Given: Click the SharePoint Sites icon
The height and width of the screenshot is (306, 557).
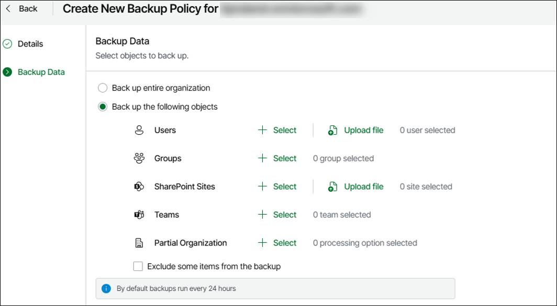Looking at the screenshot, I should [139, 187].
